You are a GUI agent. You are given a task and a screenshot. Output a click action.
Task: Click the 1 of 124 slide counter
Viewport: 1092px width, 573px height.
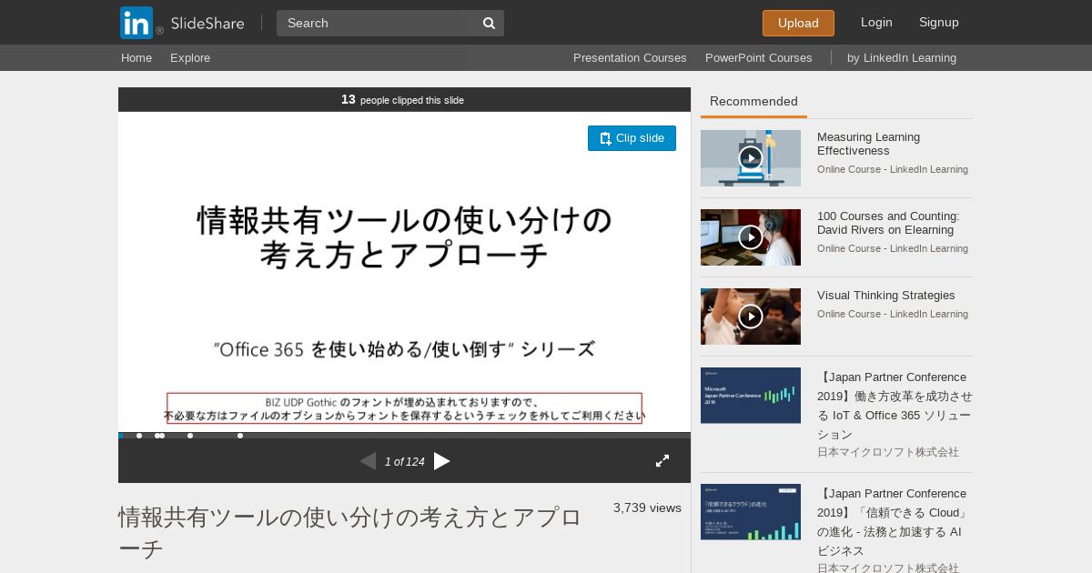pos(404,462)
